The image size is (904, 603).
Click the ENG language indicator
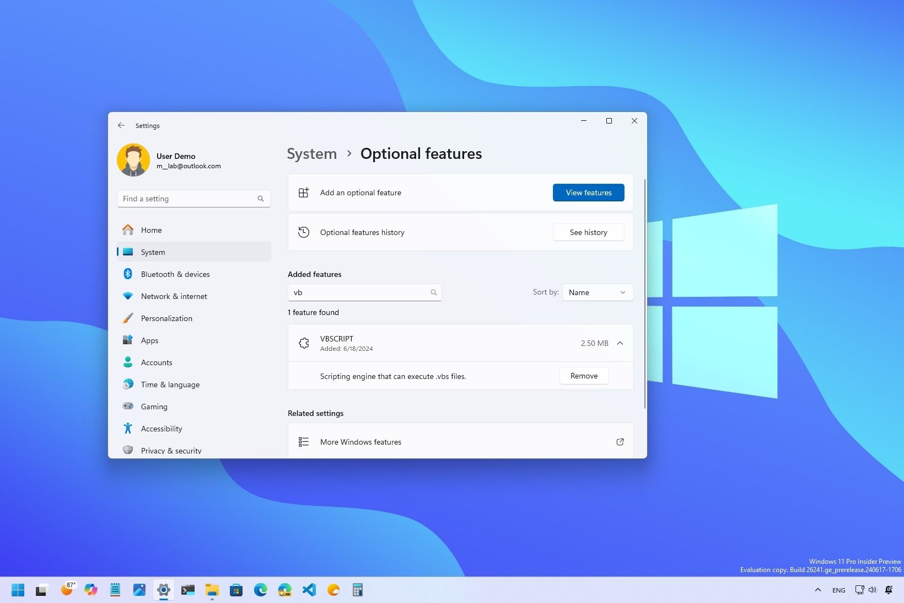[839, 590]
